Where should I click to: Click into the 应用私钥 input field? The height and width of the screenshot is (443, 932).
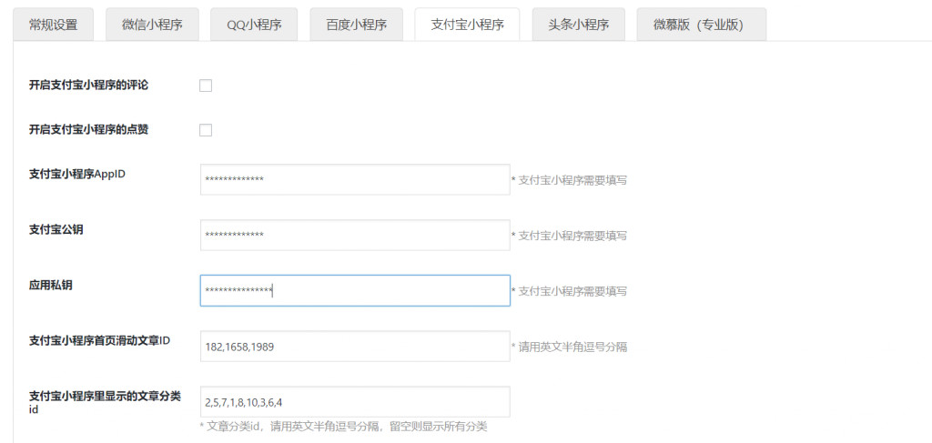click(x=355, y=290)
